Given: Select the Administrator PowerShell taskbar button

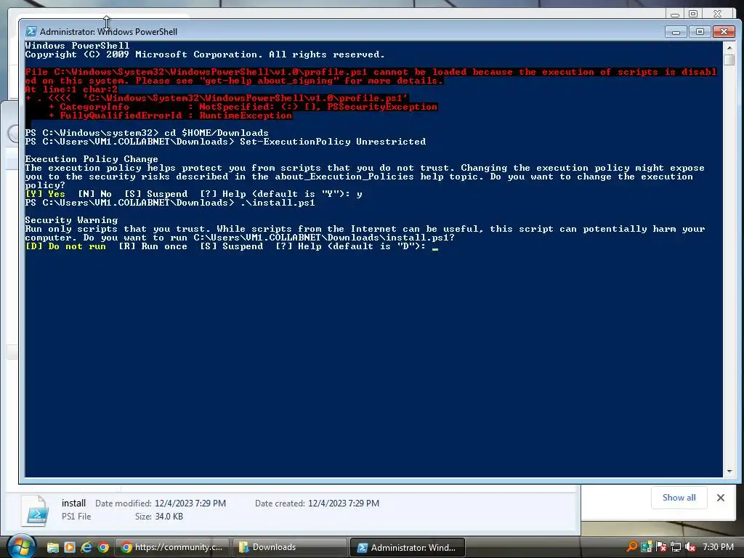Looking at the screenshot, I should click(x=407, y=547).
